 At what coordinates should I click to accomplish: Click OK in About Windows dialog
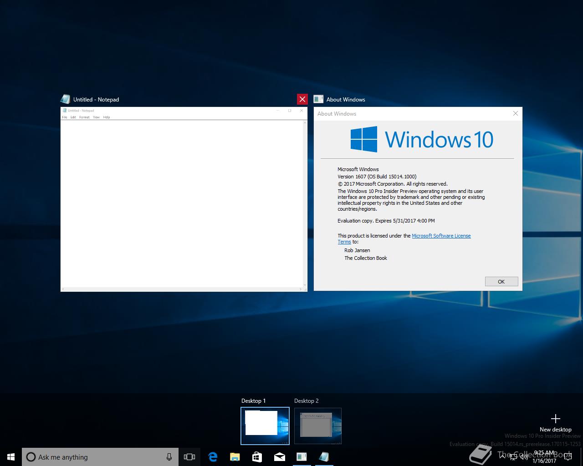501,282
